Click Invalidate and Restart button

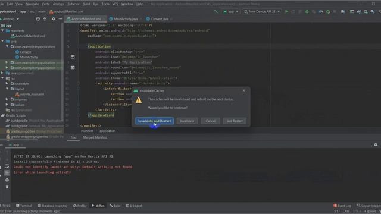click(155, 121)
